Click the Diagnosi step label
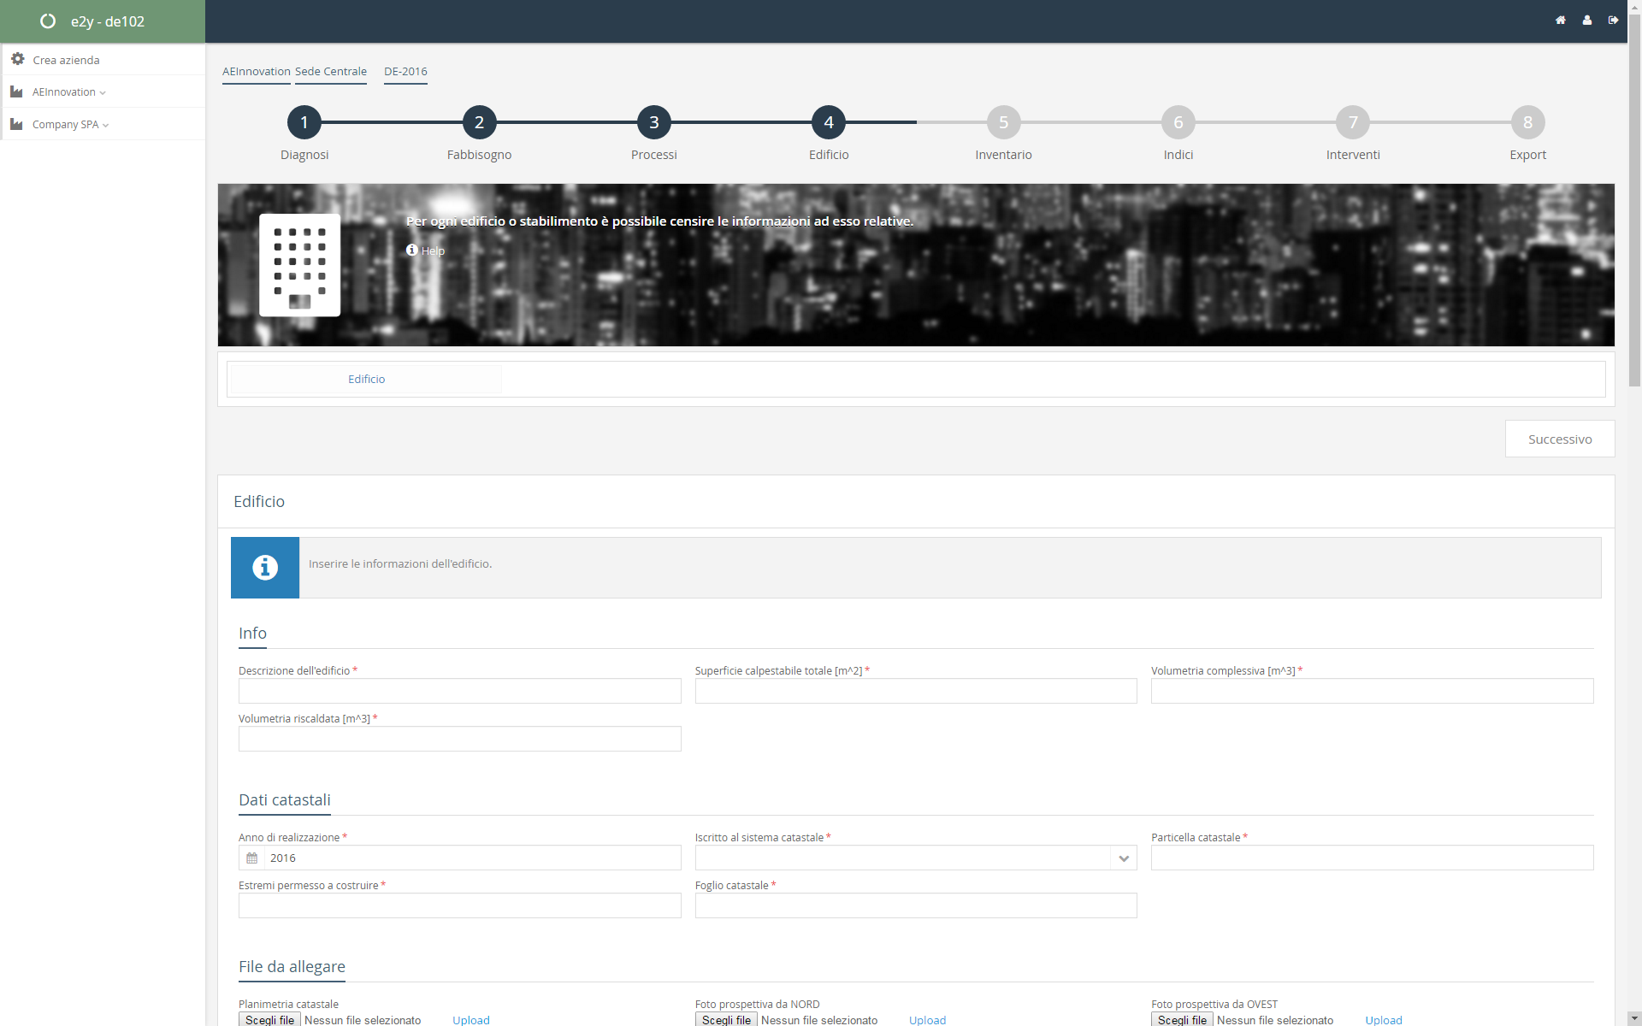The image size is (1642, 1026). click(x=304, y=155)
